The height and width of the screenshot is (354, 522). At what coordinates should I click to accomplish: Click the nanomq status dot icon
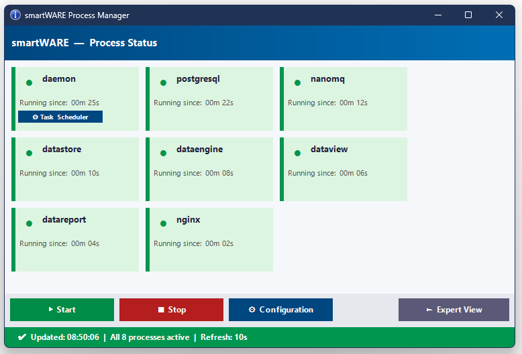coord(297,83)
